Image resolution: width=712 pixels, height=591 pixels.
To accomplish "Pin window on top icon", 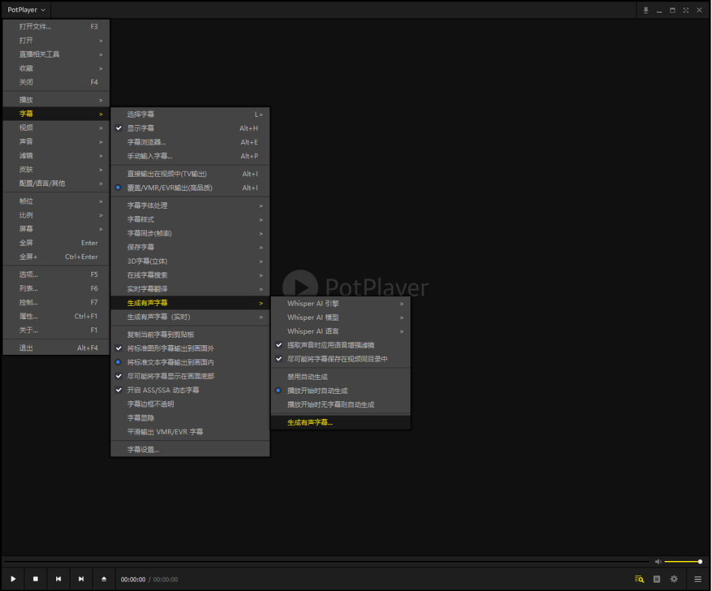I will 646,10.
